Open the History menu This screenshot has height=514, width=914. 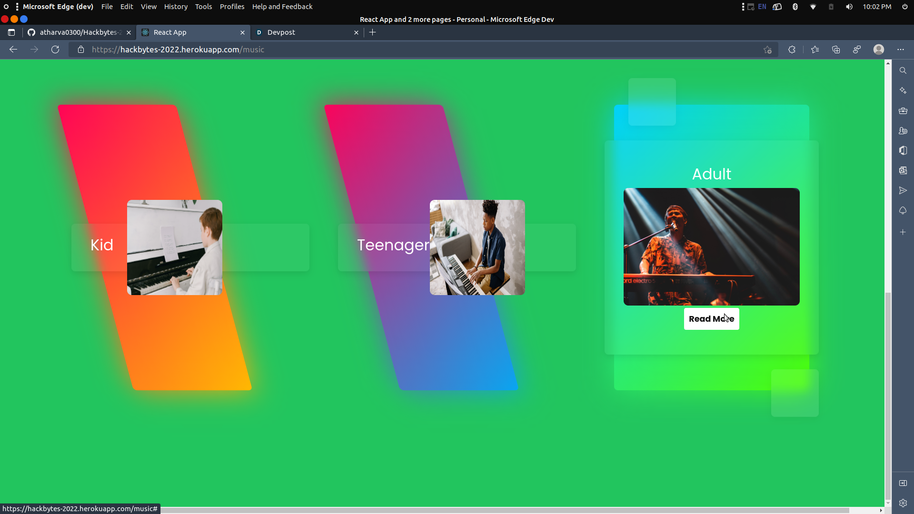click(x=176, y=7)
